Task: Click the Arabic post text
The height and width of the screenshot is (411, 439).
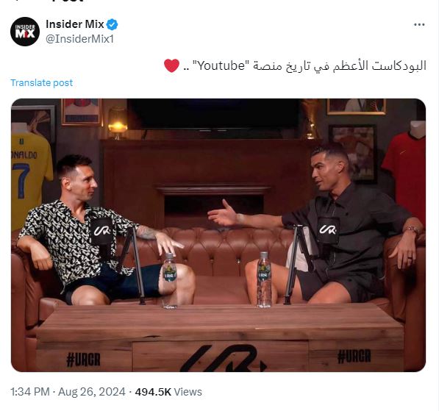Action: point(304,65)
